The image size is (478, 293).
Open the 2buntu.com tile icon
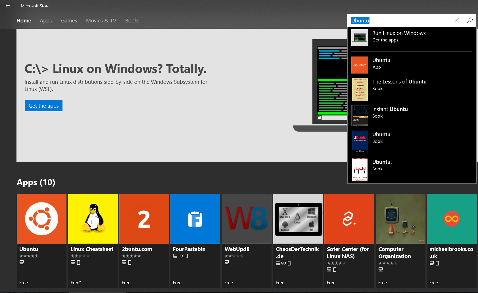pyautogui.click(x=144, y=219)
